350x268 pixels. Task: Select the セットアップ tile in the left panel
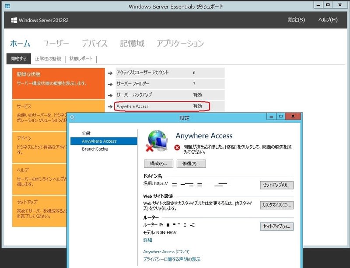click(40, 211)
